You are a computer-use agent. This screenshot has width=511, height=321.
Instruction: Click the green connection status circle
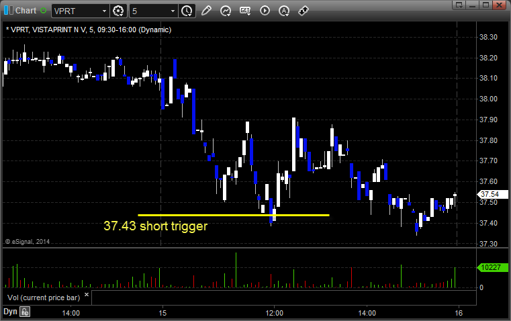[44, 11]
